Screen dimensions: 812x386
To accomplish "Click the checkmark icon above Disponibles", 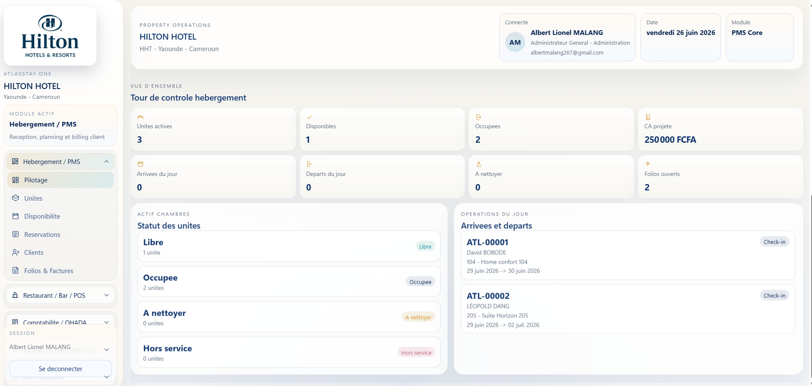I will tap(309, 117).
